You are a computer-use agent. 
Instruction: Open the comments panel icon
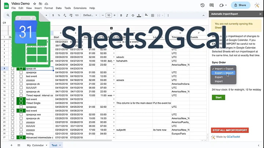click(x=212, y=5)
